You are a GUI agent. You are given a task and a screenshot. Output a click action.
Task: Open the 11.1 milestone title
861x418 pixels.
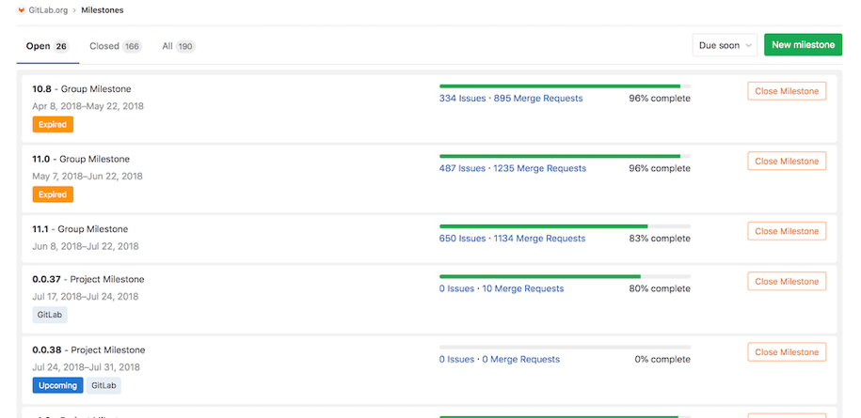(40, 229)
